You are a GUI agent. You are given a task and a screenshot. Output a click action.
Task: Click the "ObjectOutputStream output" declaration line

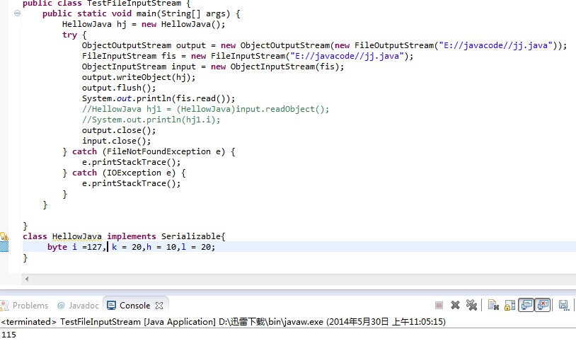pos(324,45)
